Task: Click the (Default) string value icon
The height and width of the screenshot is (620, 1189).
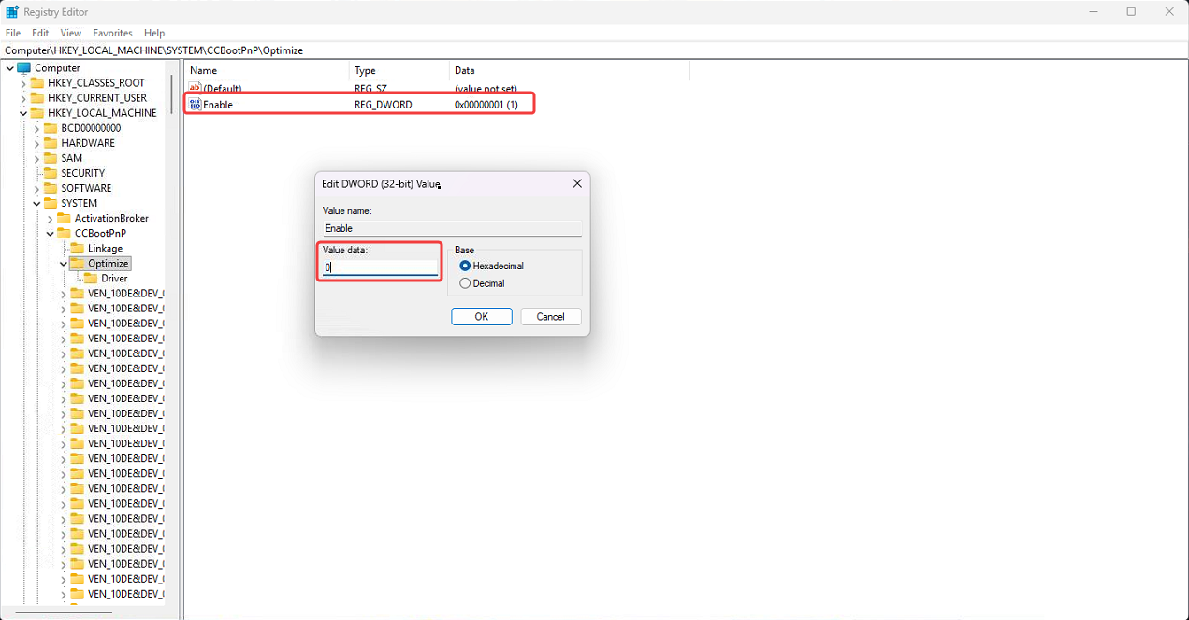Action: (x=196, y=88)
